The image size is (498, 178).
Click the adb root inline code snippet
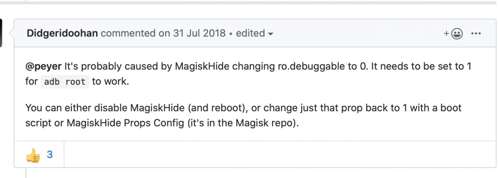coord(65,82)
